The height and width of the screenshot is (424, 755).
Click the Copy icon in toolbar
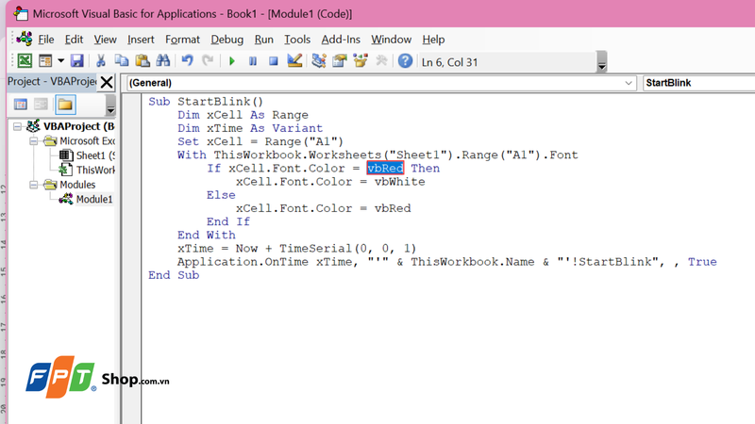(122, 61)
